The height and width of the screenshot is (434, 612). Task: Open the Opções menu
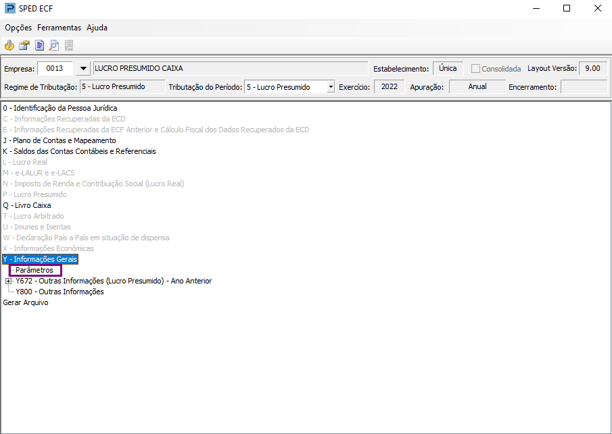(18, 28)
